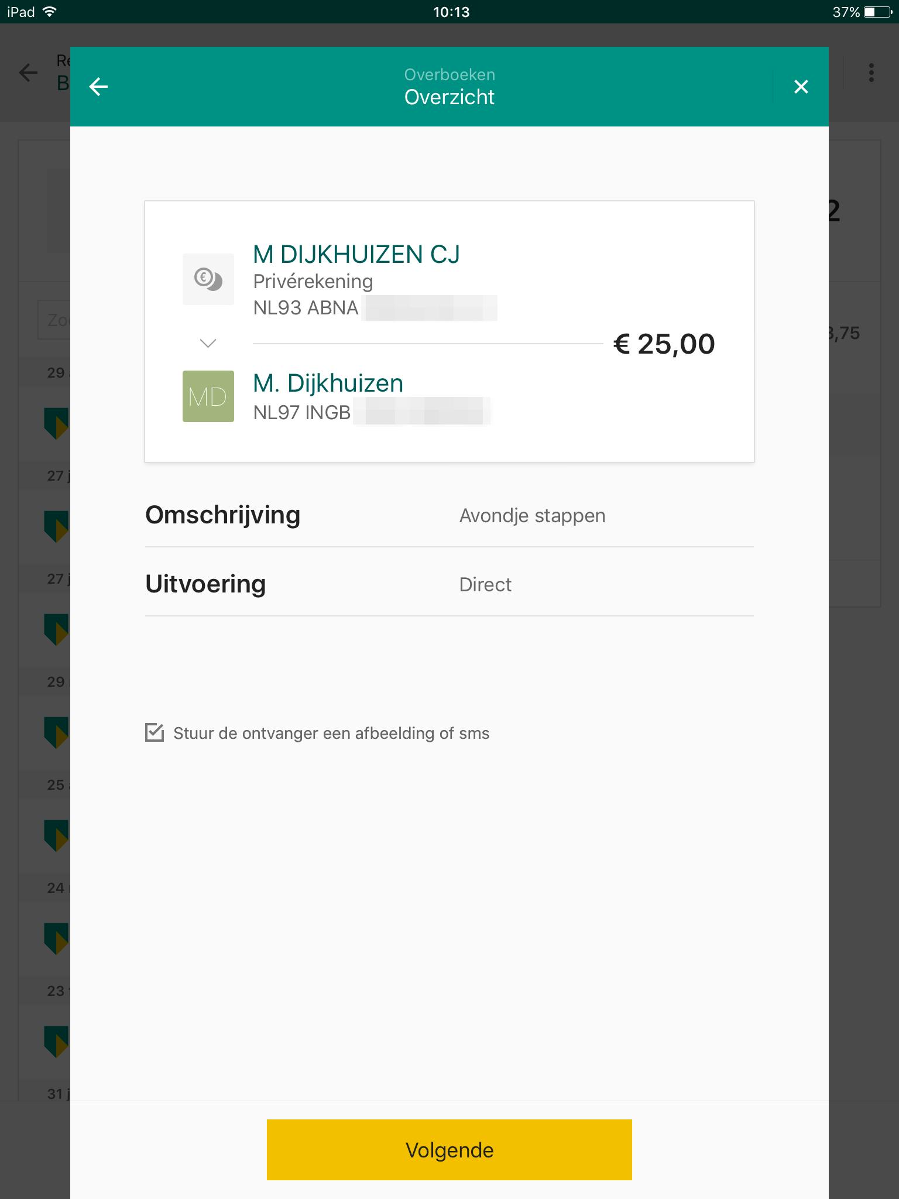Tap the € 25,00 transfer amount

pyautogui.click(x=664, y=344)
